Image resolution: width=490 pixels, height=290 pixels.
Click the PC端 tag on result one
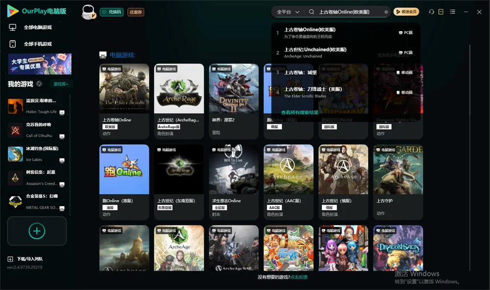pos(406,32)
